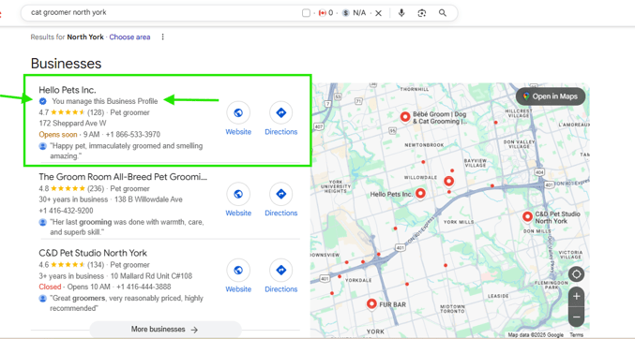The image size is (635, 339).
Task: Click the map zoom in plus button
Action: [576, 297]
